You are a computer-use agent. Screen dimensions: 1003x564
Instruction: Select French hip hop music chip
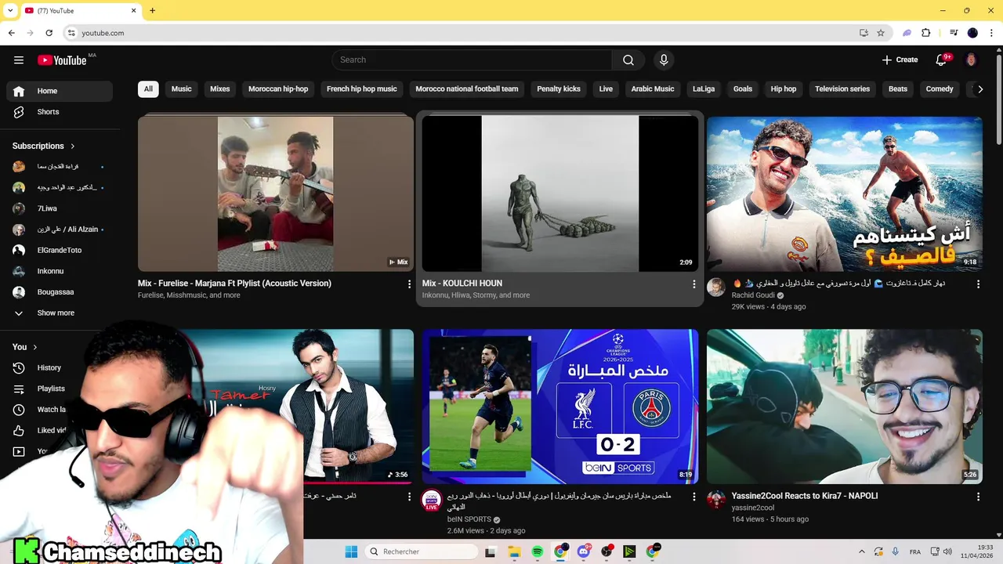pyautogui.click(x=362, y=89)
